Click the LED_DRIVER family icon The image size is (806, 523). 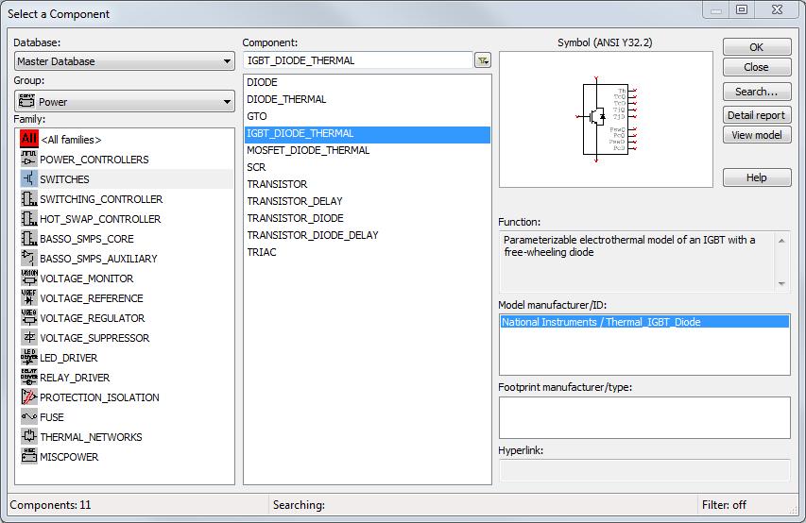pyautogui.click(x=28, y=358)
